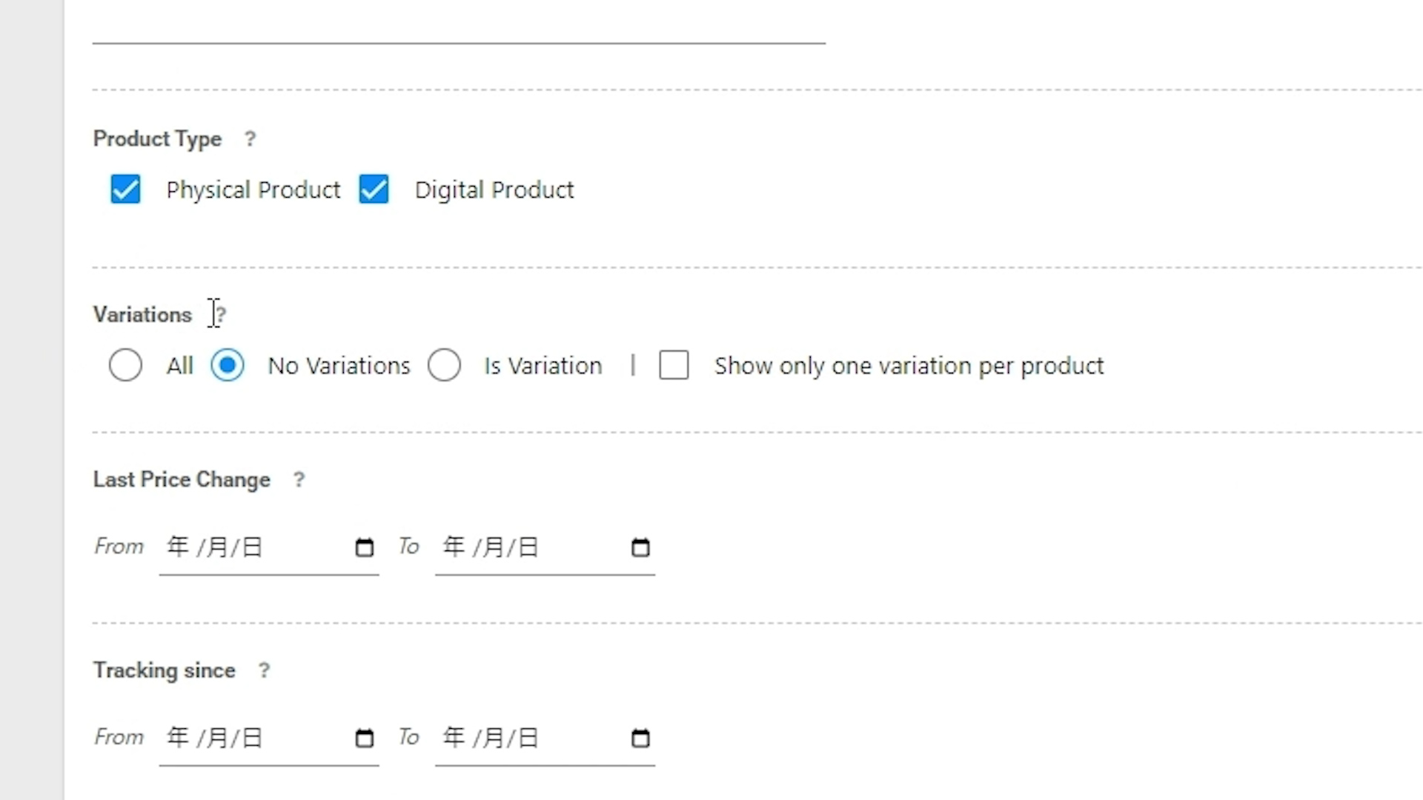Open calendar for Tracking since To date
Screen dimensions: 1423x800
[x=640, y=739]
